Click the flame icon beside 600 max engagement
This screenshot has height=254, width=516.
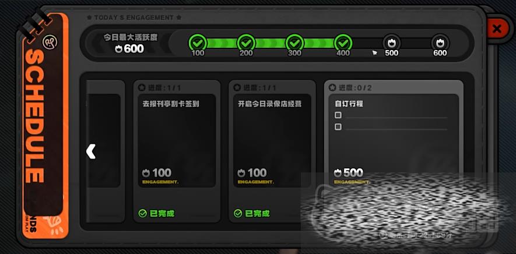[x=119, y=49]
